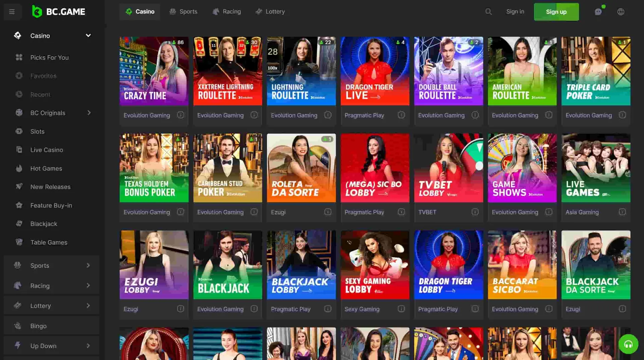
Task: Switch to the Racing top tab
Action: pyautogui.click(x=227, y=12)
